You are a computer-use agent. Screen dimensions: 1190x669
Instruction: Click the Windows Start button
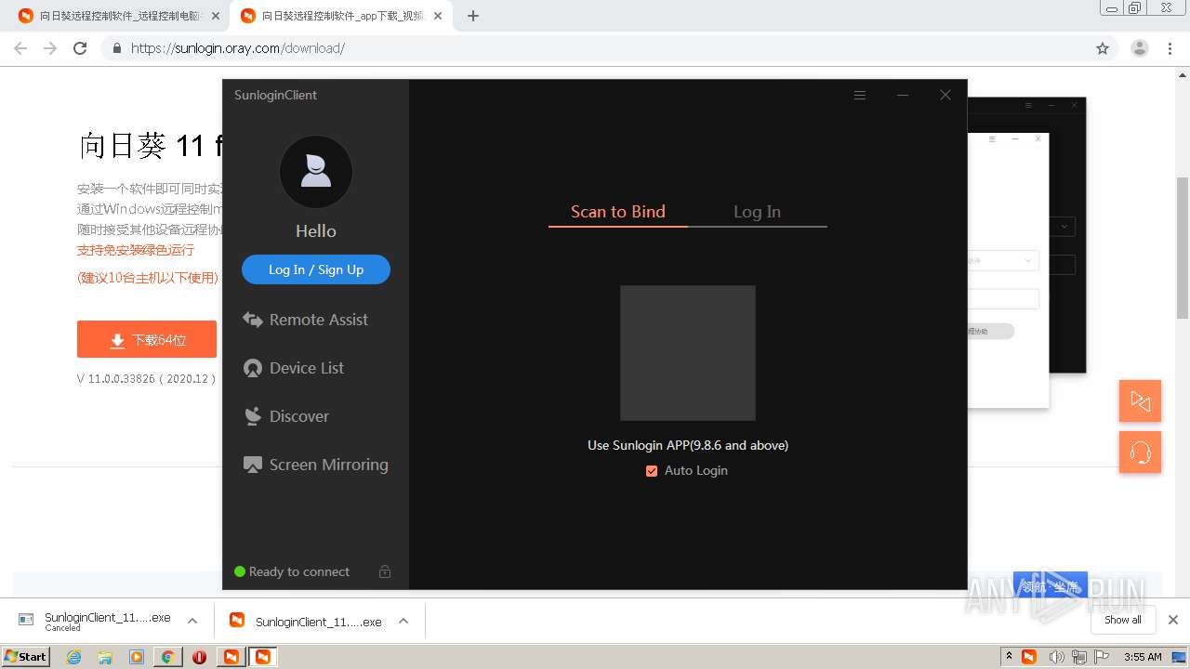click(25, 657)
